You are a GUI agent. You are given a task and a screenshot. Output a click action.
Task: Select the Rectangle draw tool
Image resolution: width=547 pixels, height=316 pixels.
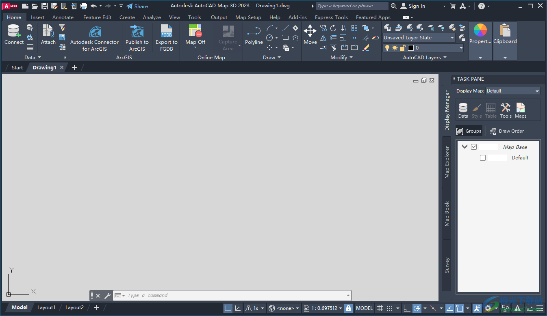pos(286,38)
